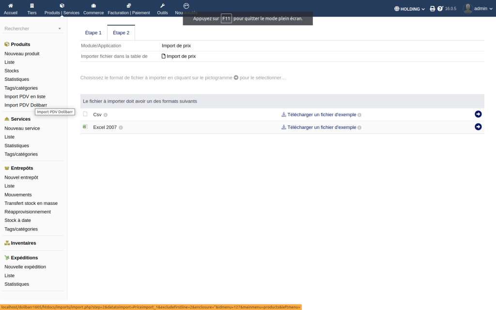
Task: Expand the Rechercher search dropdown arrow
Action: coord(60,29)
